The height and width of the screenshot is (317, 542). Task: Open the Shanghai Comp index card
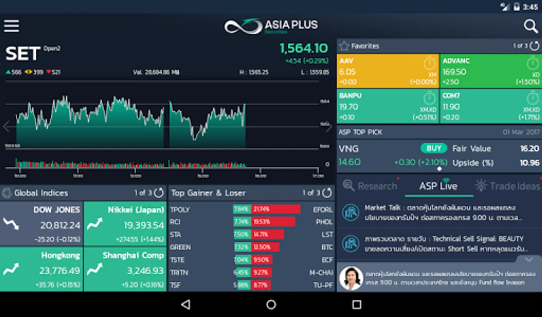(x=125, y=269)
